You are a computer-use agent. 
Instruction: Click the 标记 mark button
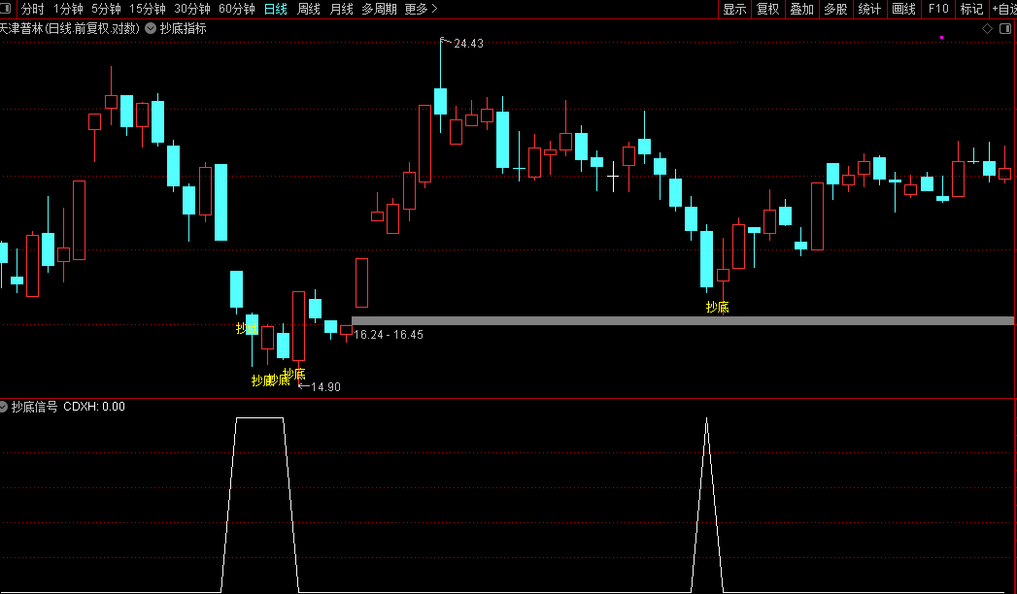971,9
